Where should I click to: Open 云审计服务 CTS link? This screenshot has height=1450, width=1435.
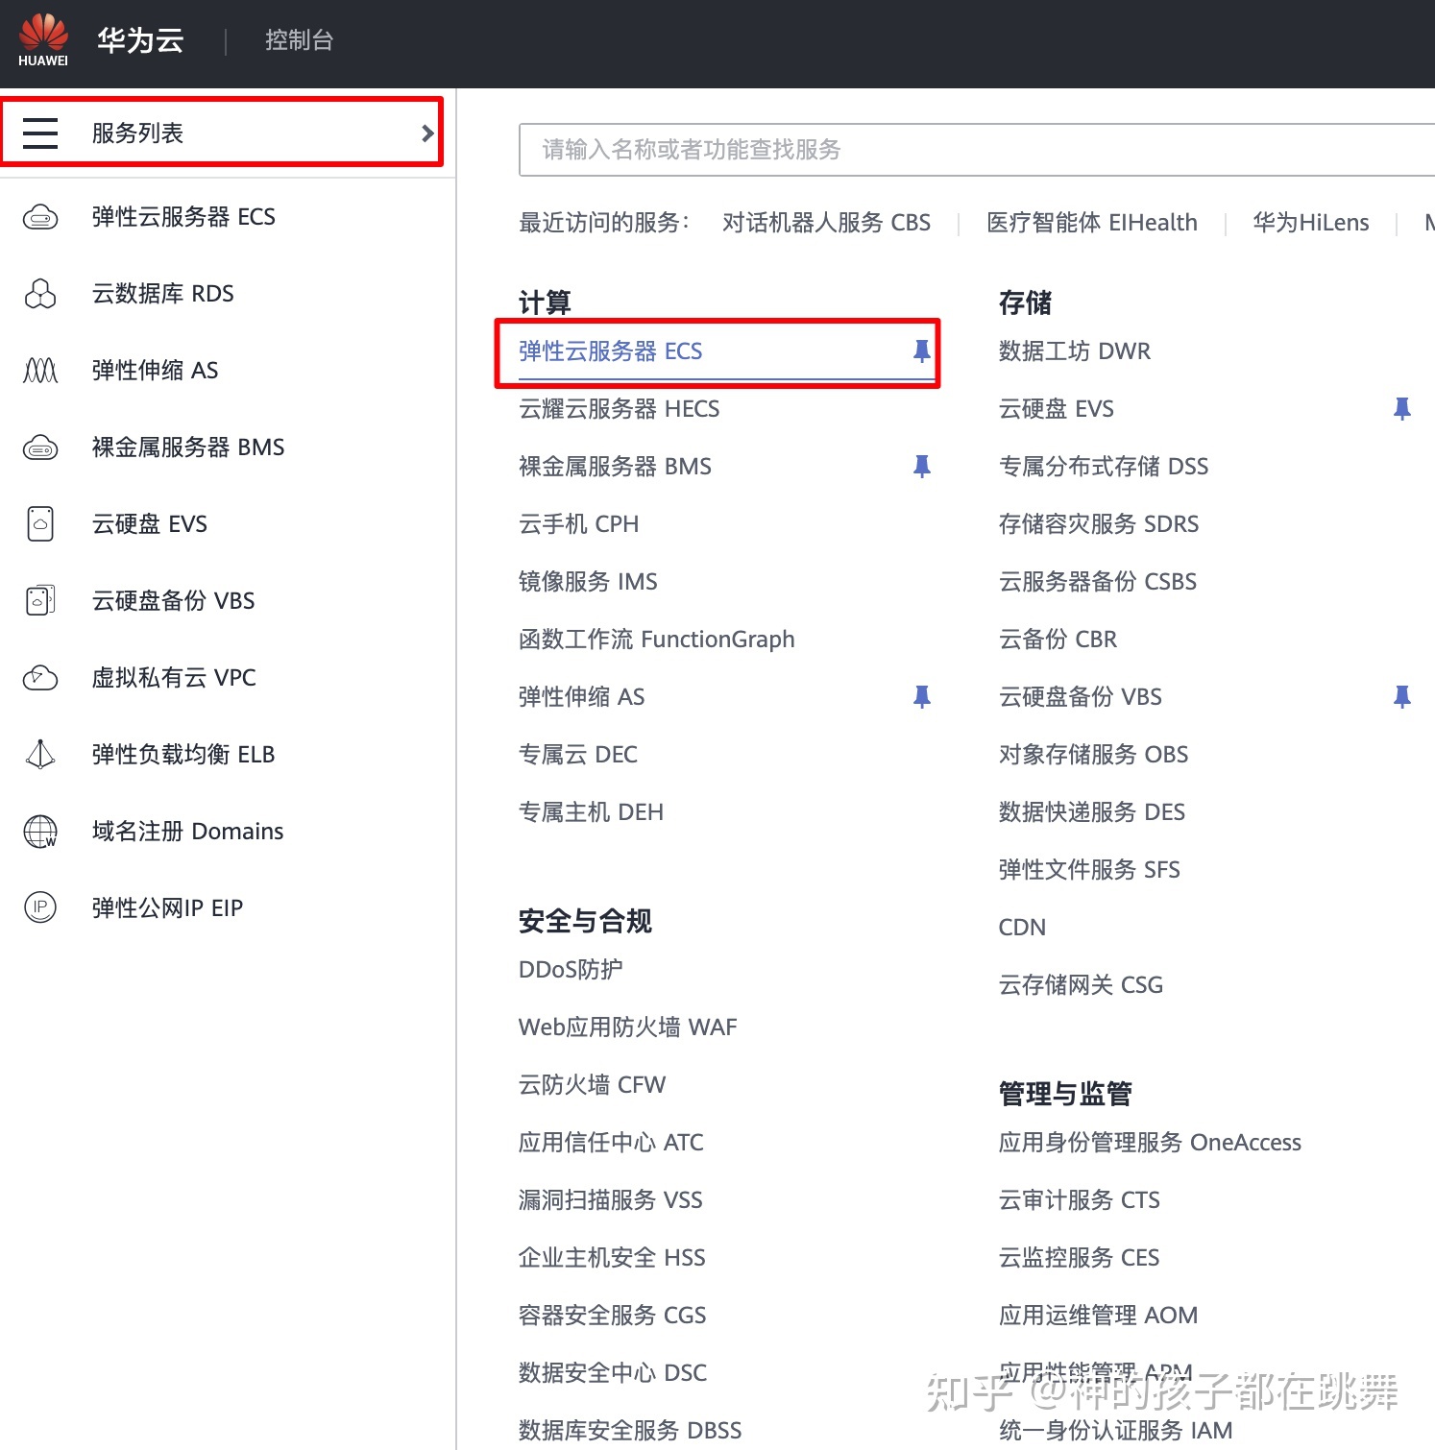tap(1080, 1200)
